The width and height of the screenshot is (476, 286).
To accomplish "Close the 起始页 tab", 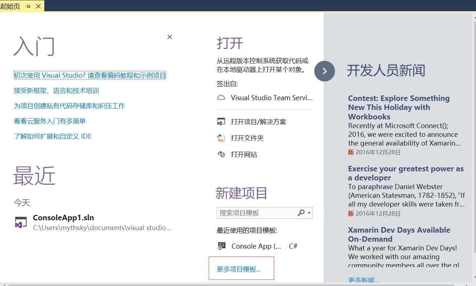I will tap(38, 6).
